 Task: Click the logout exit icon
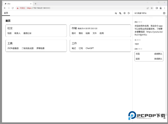pyautogui.click(x=129, y=13)
